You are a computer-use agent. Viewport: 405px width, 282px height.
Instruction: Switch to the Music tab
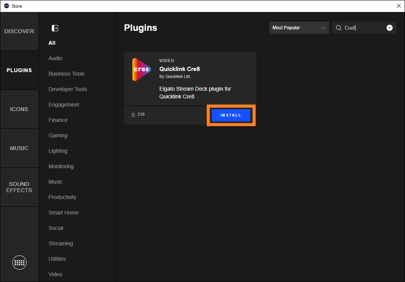[x=19, y=148]
